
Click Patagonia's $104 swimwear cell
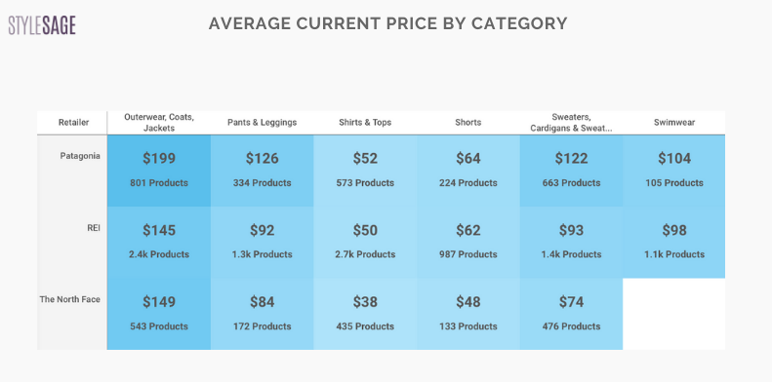coord(674,171)
